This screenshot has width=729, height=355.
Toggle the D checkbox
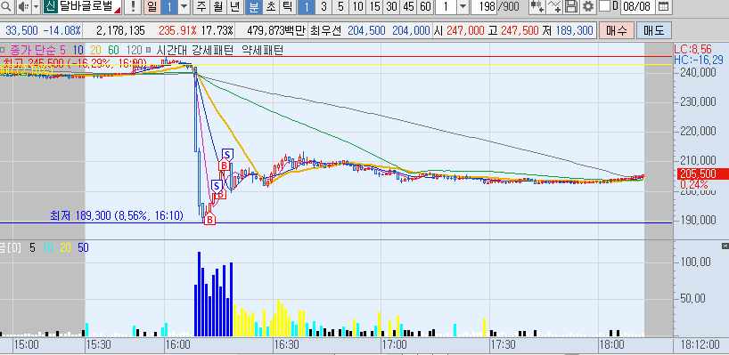(604, 6)
